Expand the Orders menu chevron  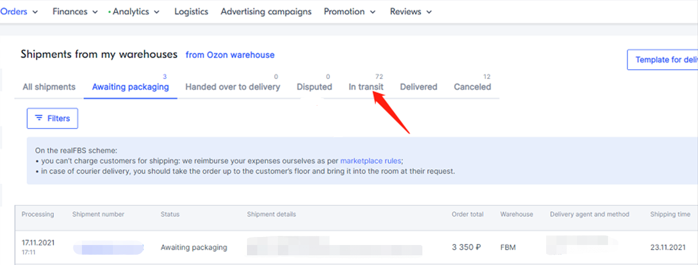tap(36, 12)
